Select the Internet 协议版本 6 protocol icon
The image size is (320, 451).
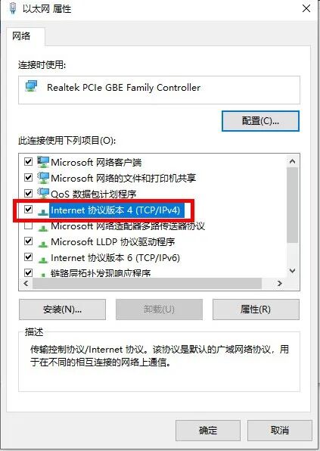(43, 260)
